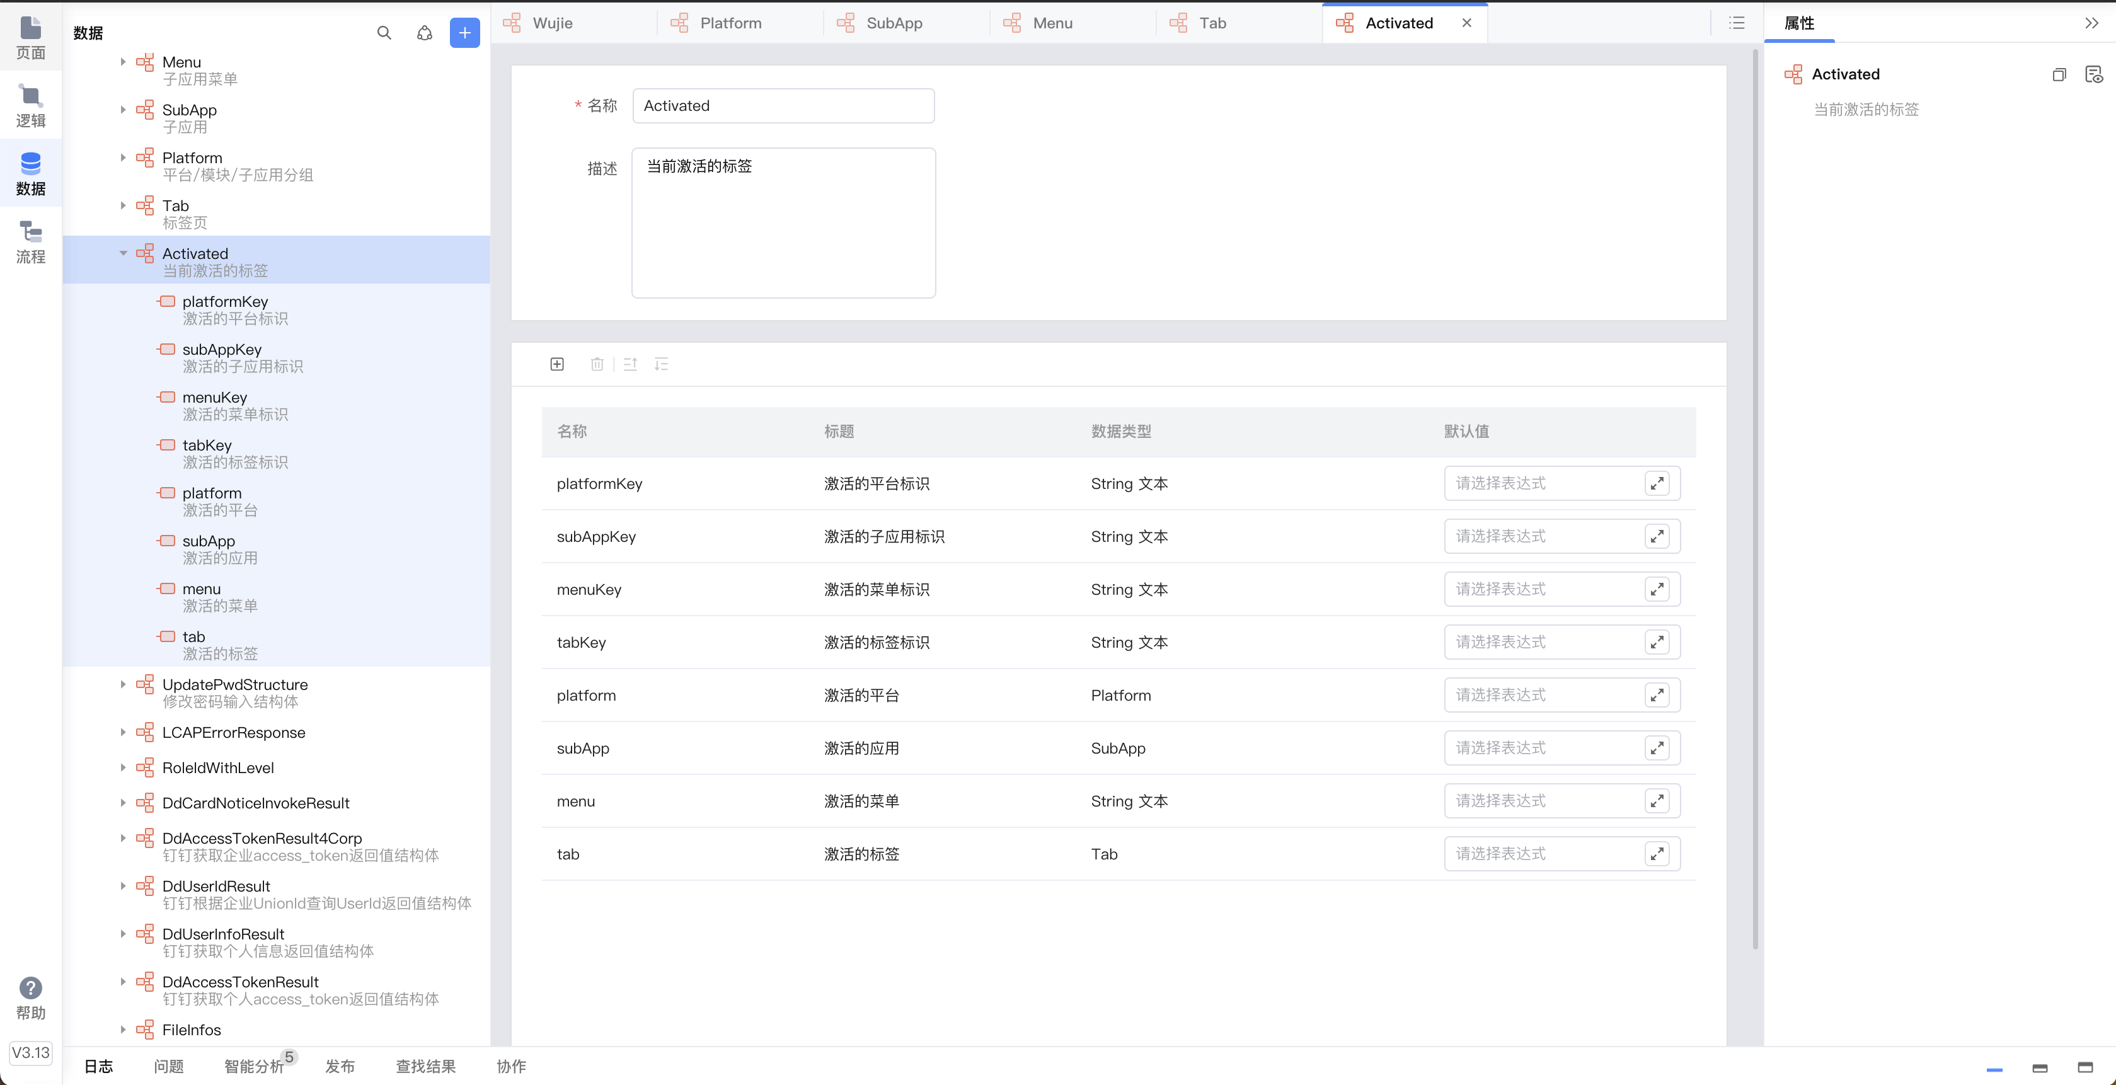The image size is (2116, 1085).
Task: Open the 逻辑 sidebar section
Action: click(x=30, y=106)
